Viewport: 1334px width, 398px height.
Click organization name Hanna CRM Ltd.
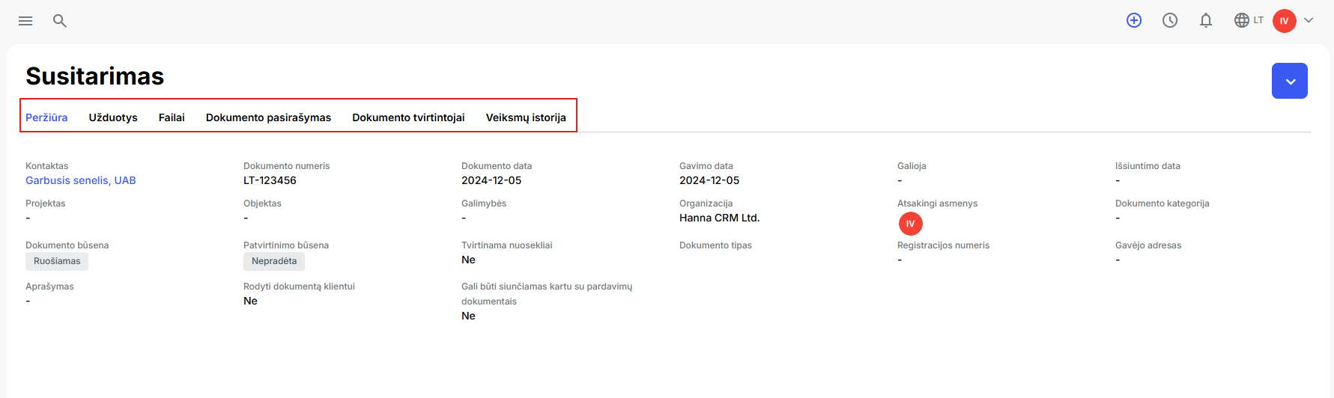719,218
